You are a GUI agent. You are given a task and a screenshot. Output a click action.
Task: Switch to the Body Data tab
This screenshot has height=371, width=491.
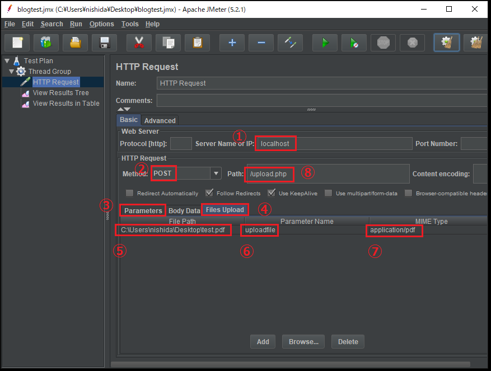point(184,211)
